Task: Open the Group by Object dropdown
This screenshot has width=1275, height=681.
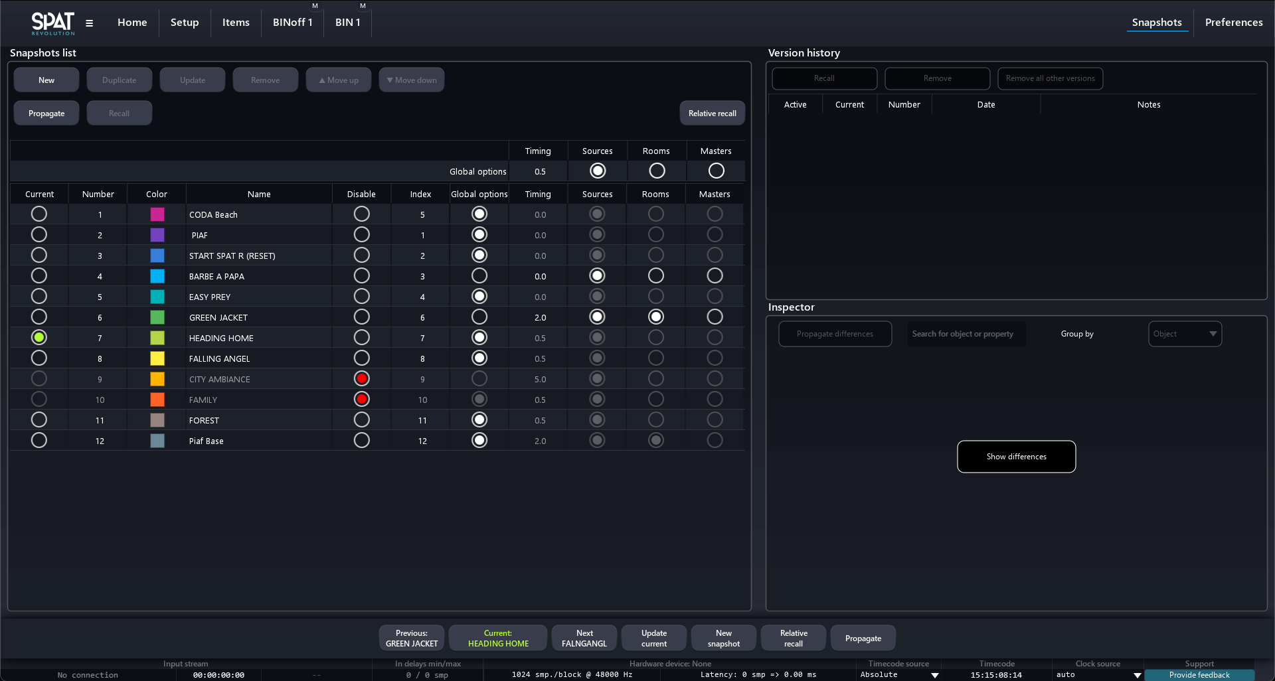Action: tap(1185, 334)
